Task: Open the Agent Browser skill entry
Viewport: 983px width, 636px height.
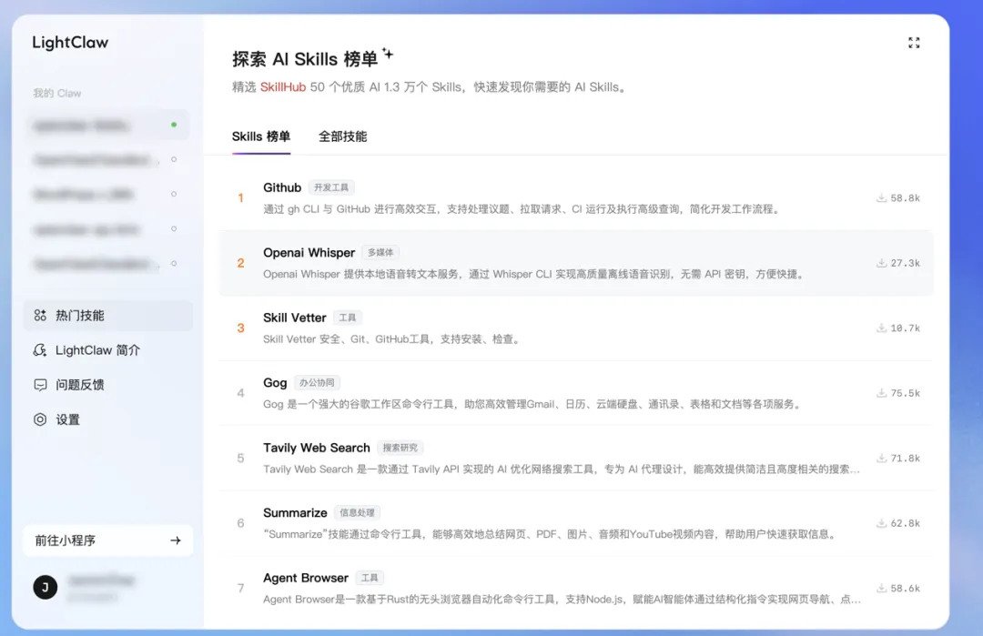Action: click(x=575, y=588)
